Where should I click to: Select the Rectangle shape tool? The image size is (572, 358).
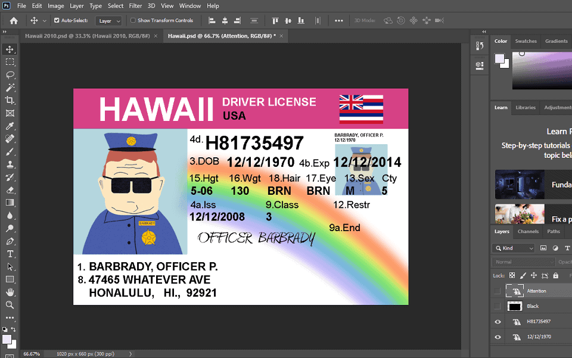(10, 279)
